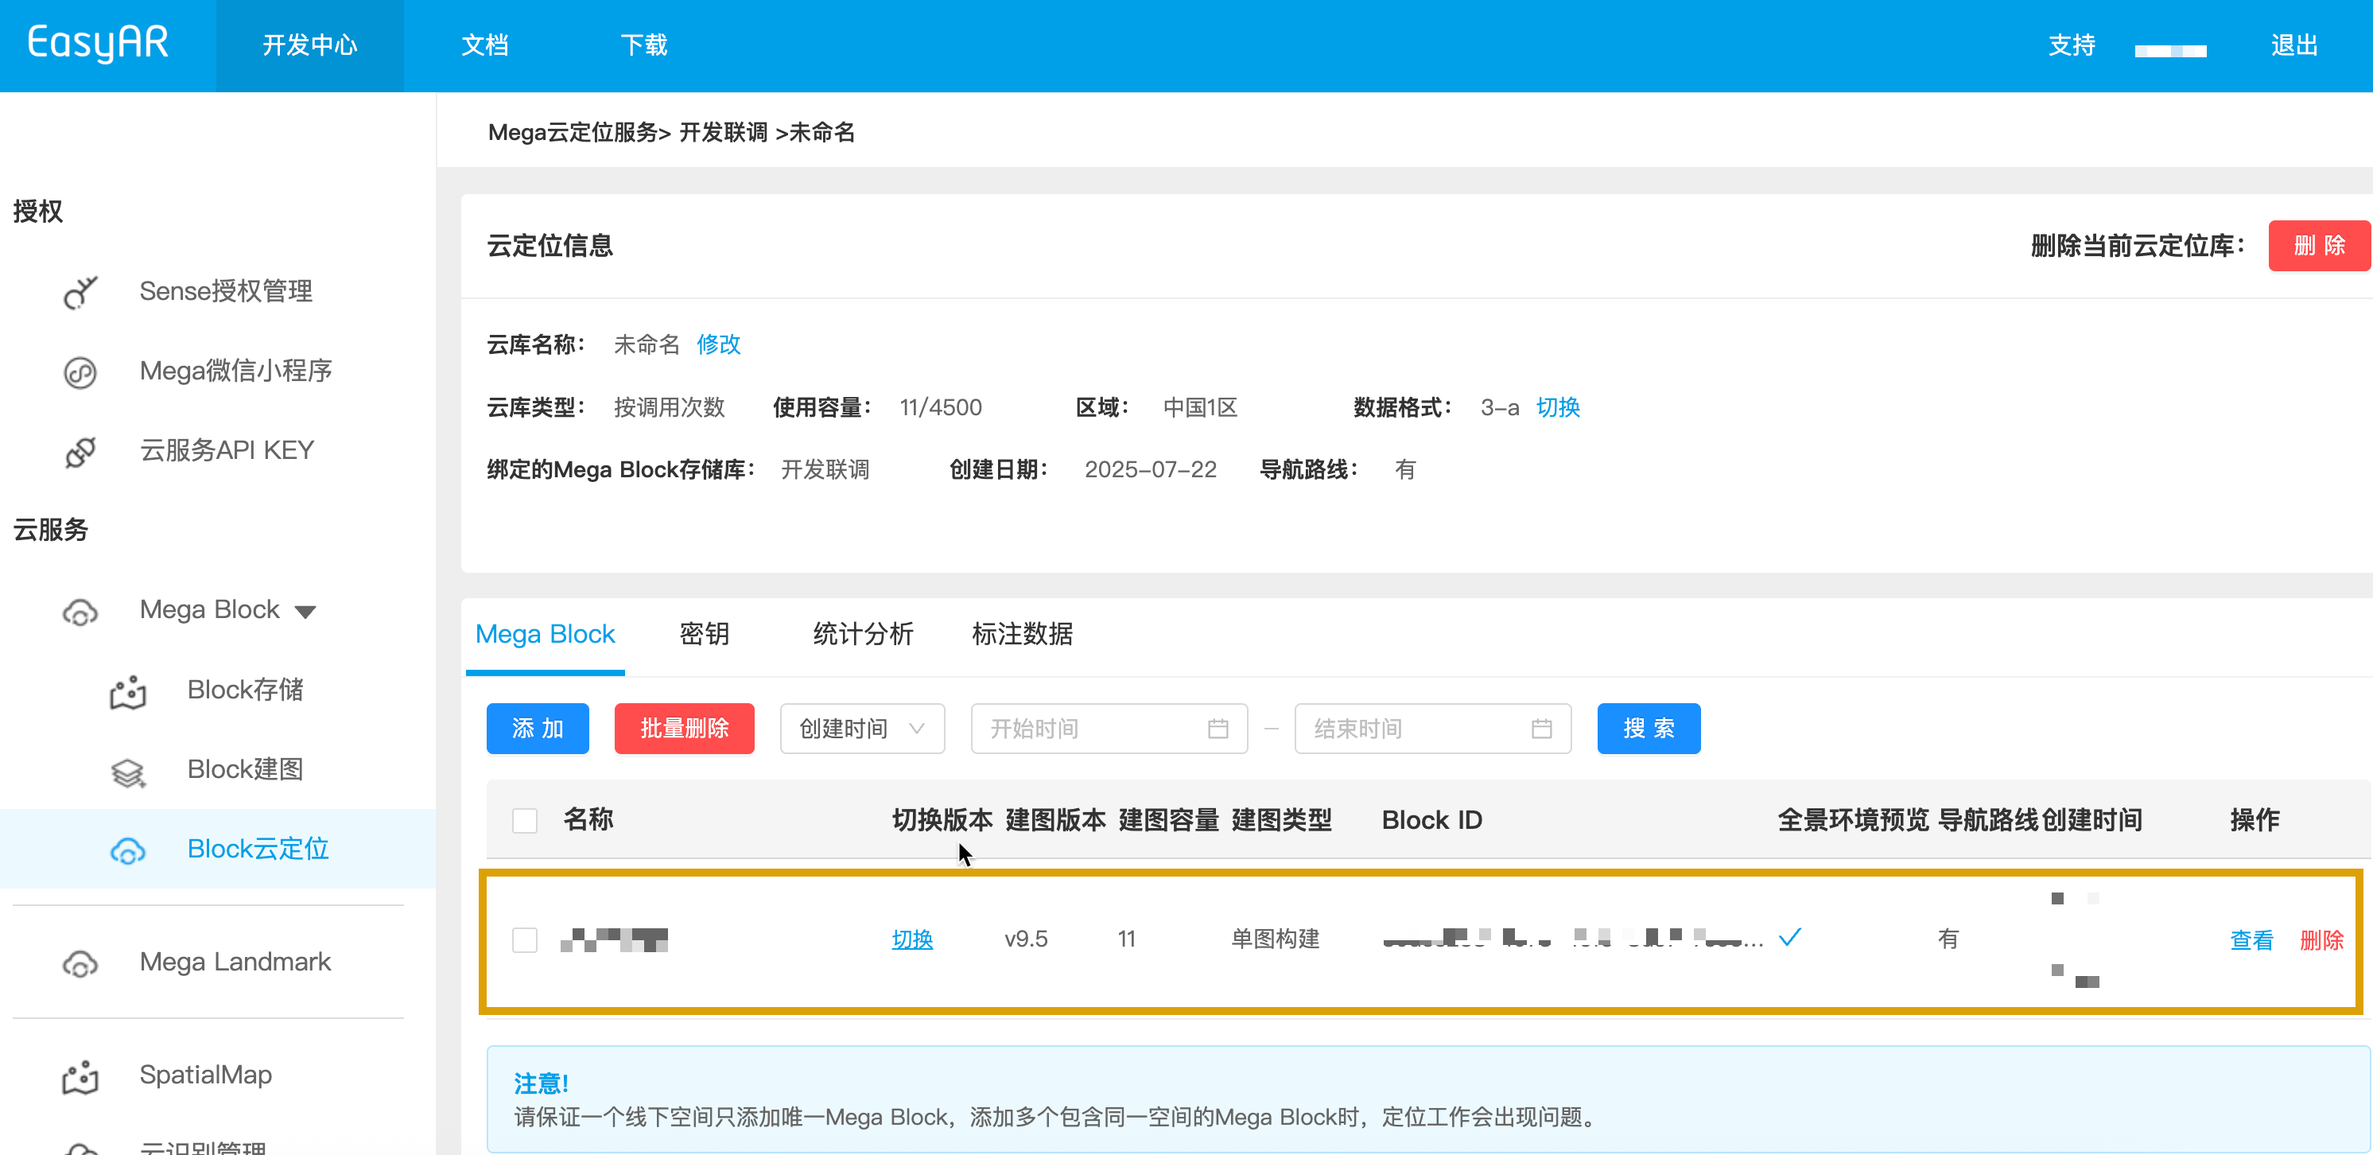Click the calendar icon in 结束时间 field
Viewport: 2373px width, 1155px height.
(x=1540, y=729)
